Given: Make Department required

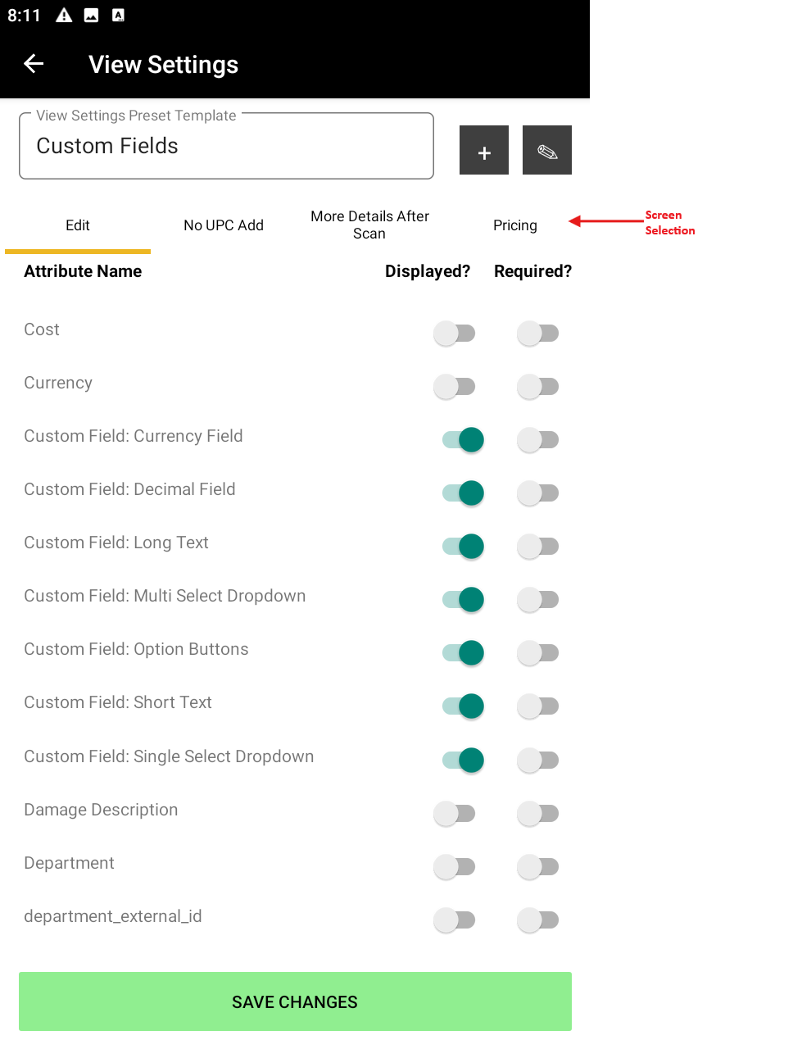Looking at the screenshot, I should (538, 867).
